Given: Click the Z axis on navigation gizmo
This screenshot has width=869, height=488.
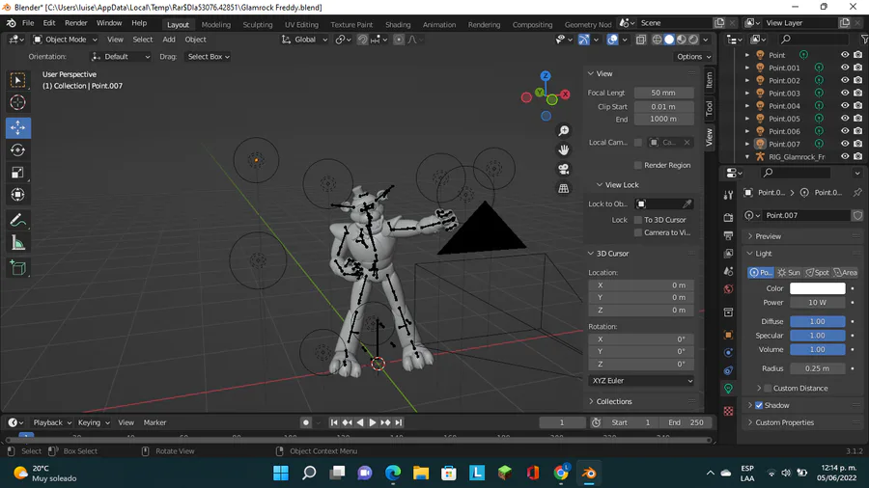Looking at the screenshot, I should (x=546, y=76).
